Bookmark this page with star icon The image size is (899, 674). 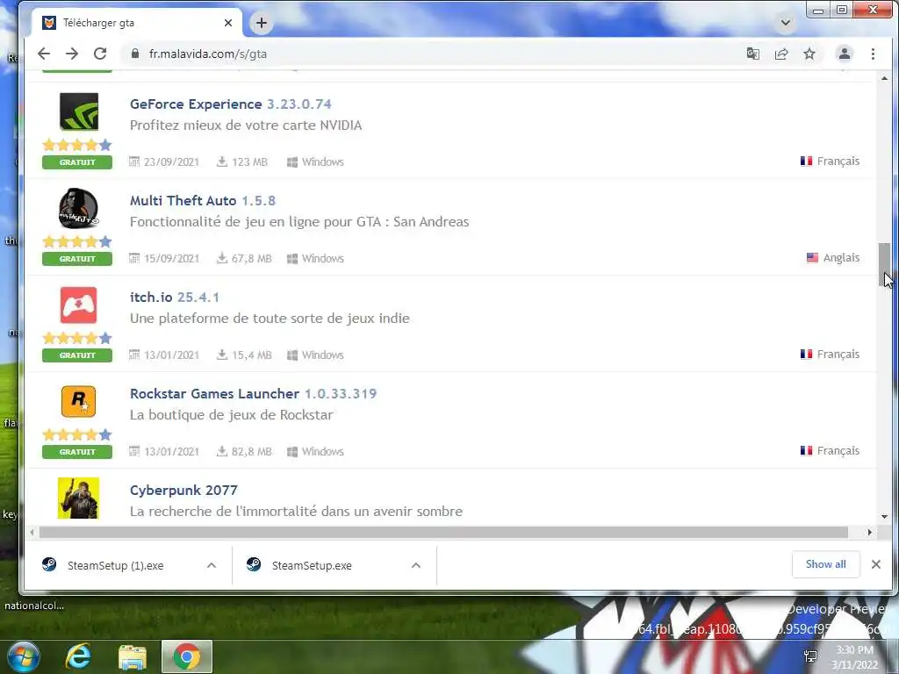tap(809, 54)
